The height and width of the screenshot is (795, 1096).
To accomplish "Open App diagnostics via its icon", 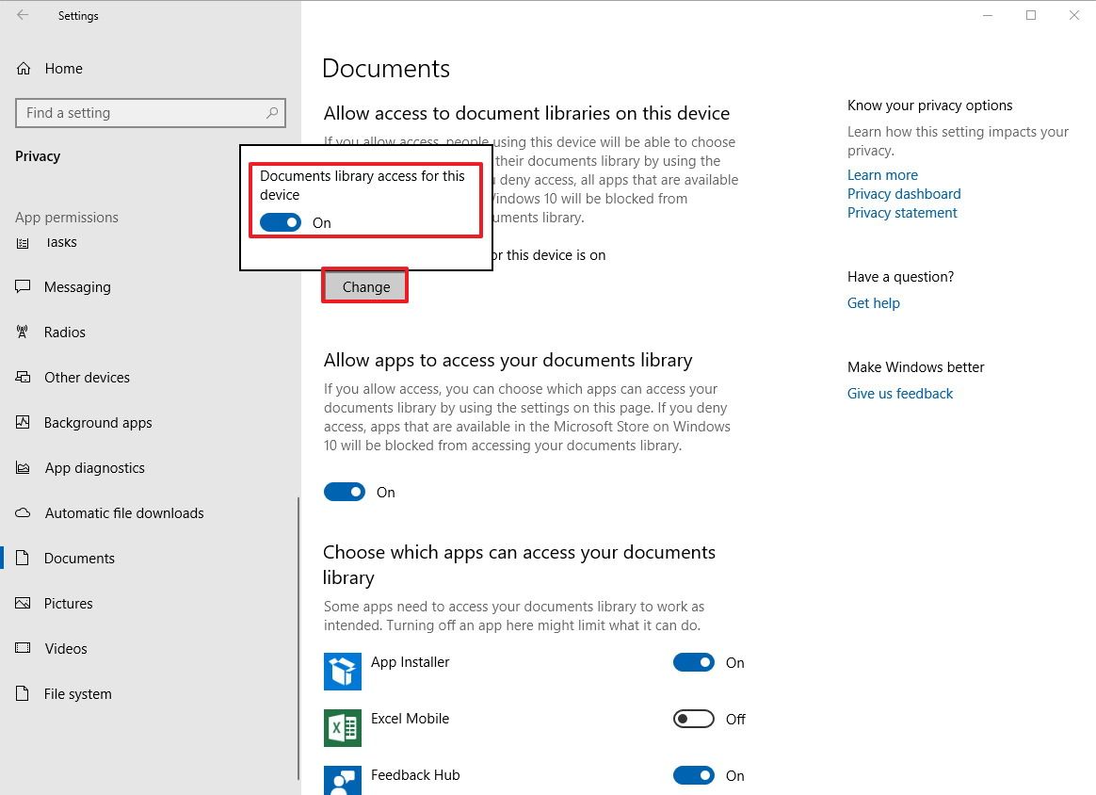I will click(x=22, y=467).
